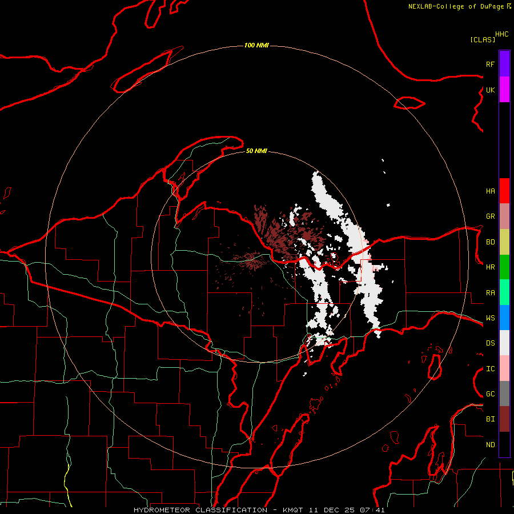Click the UK legend label

490,90
